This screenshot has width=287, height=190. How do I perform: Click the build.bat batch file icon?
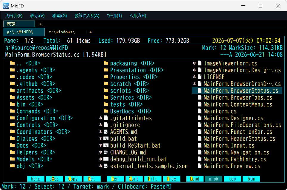[x=106, y=138]
